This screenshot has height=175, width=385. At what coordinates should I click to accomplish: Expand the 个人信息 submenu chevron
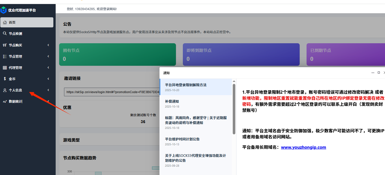click(x=48, y=90)
